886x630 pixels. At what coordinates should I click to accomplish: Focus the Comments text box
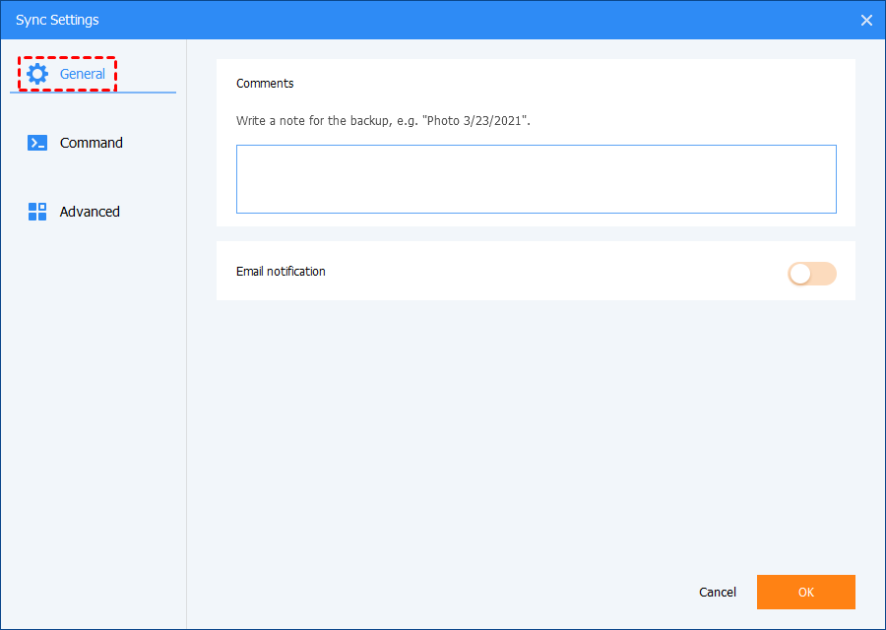coord(536,179)
